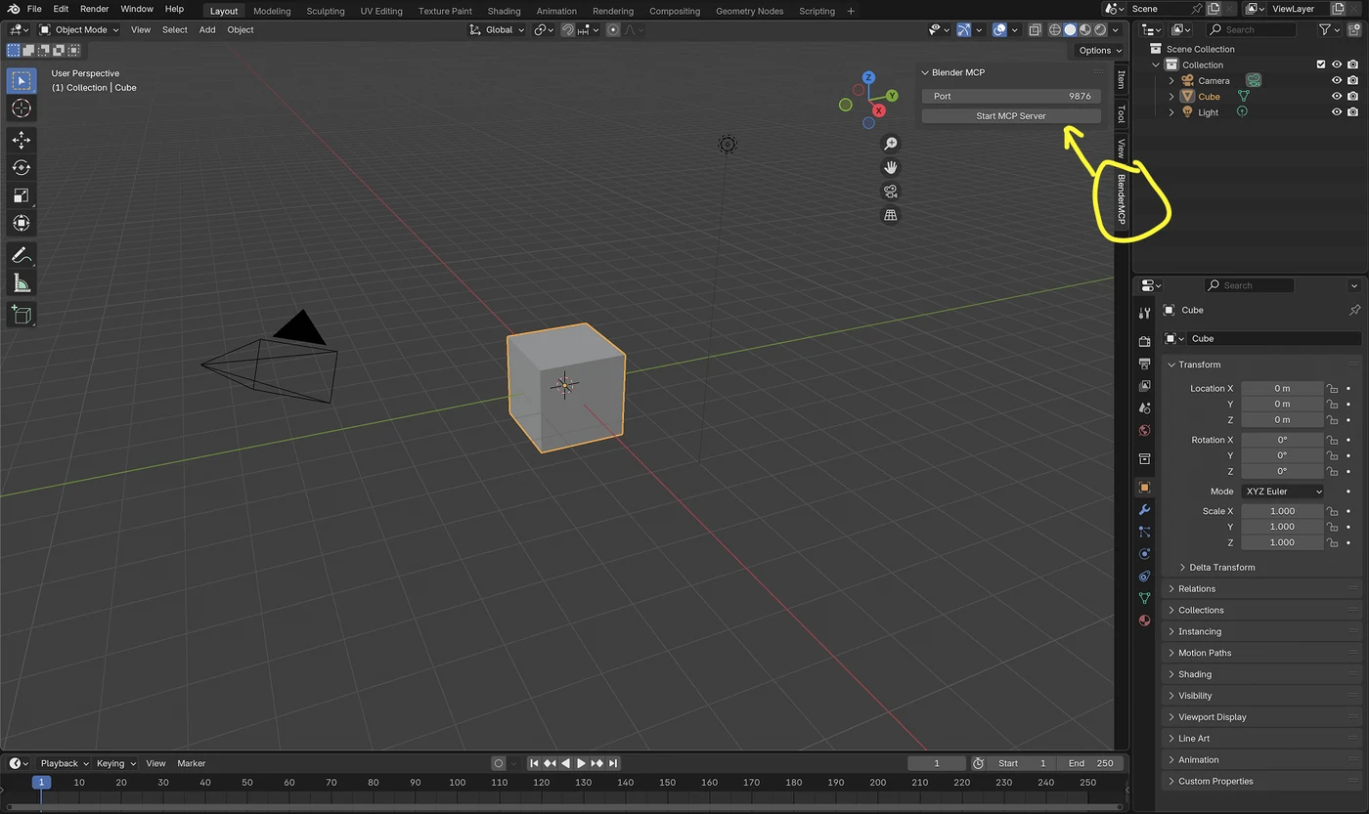1369x814 pixels.
Task: Open the Modifiers wrench properties tab
Action: (1144, 509)
